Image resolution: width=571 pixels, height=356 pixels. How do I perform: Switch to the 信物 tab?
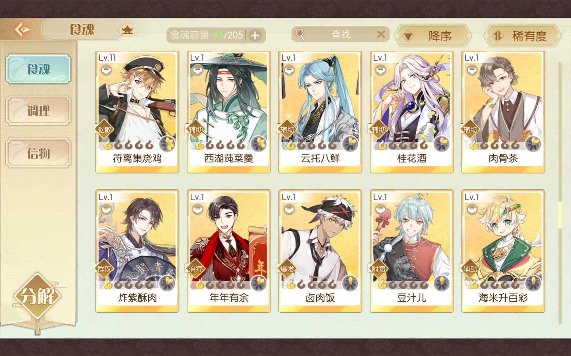point(38,153)
